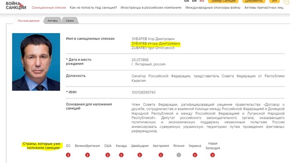This screenshot has height=163, width=290.
Task: Switch to the Активы tab
Action: click(x=53, y=21)
